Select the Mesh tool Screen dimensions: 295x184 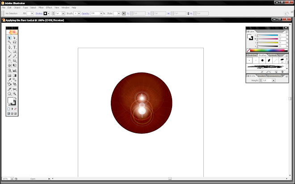point(9,75)
